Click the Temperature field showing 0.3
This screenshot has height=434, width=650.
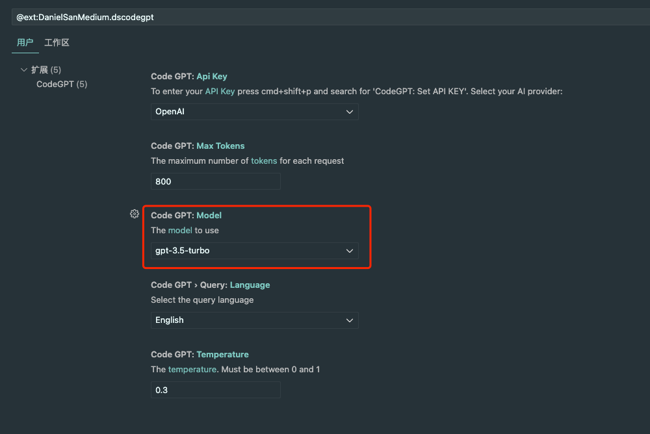click(x=215, y=390)
